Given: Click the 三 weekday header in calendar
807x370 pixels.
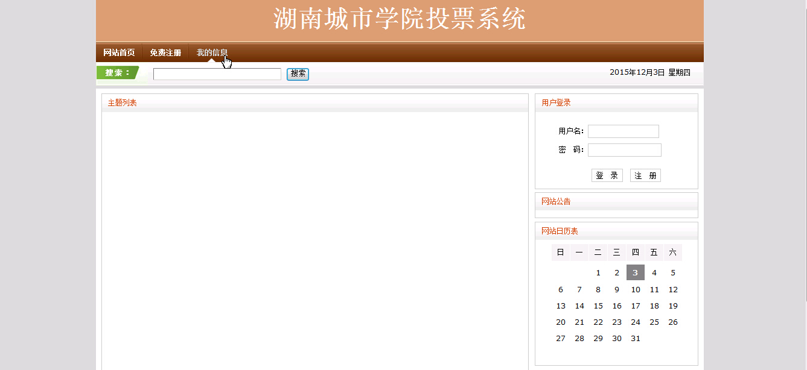Looking at the screenshot, I should pyautogui.click(x=617, y=252).
